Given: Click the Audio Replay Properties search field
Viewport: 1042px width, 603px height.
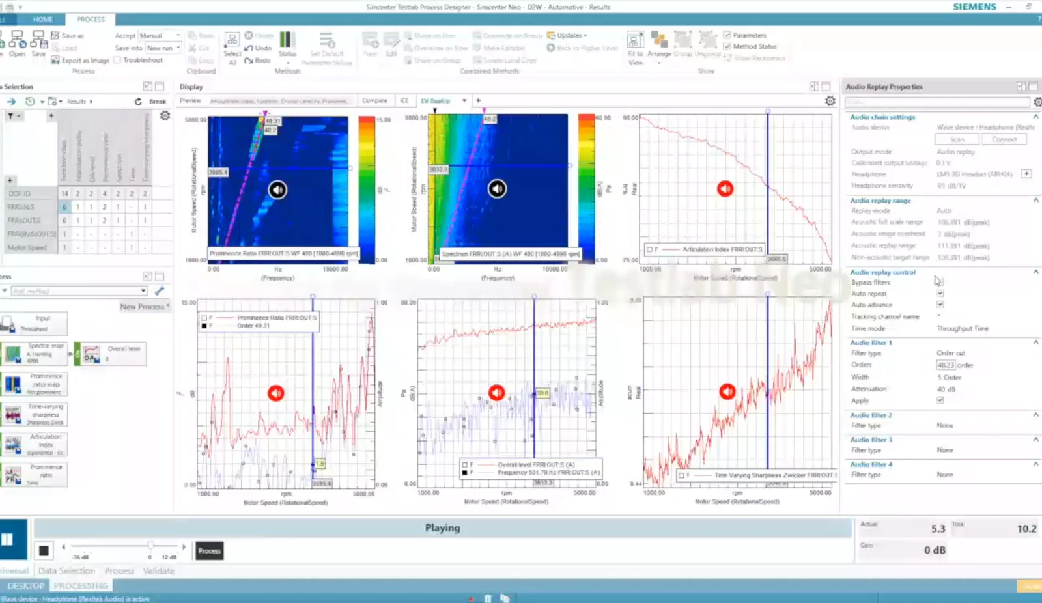Looking at the screenshot, I should (937, 102).
